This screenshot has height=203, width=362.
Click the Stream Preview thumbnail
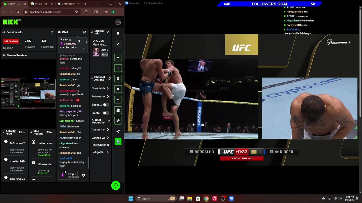pyautogui.click(x=28, y=93)
